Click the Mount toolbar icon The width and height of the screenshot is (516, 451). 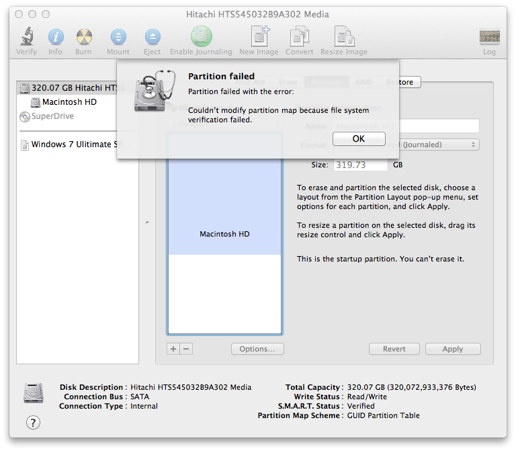coord(118,36)
